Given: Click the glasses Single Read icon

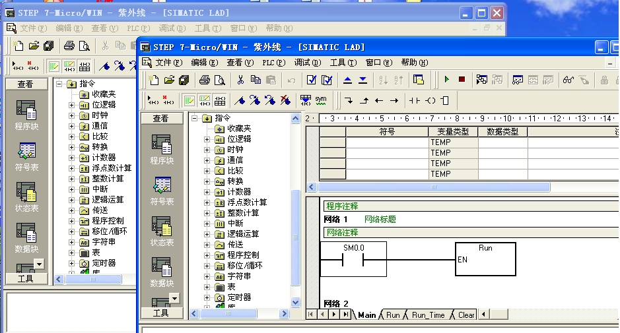Looking at the screenshot, I should (x=568, y=80).
